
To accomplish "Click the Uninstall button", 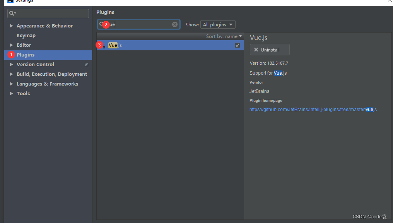I will pos(269,50).
